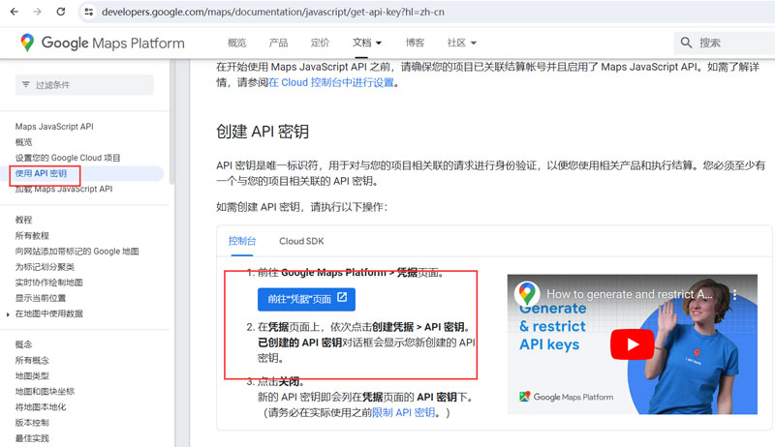Screen dimensions: 775x447
Task: Expand 在地图中使用数据 sidebar item
Action: (9, 313)
